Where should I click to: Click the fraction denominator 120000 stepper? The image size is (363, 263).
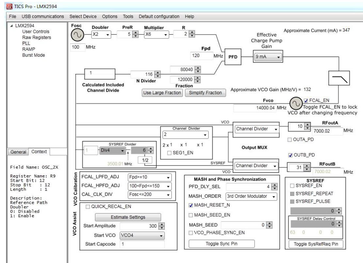click(x=197, y=80)
